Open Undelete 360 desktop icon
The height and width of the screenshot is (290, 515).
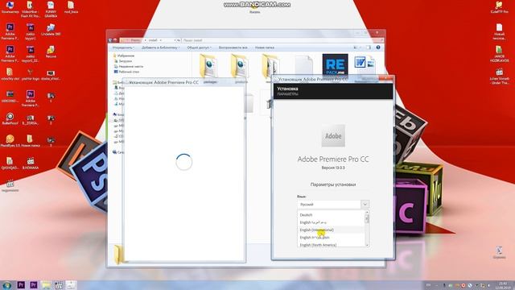pos(51,30)
